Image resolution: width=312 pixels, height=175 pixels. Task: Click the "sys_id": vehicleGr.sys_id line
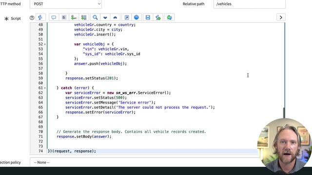point(112,54)
